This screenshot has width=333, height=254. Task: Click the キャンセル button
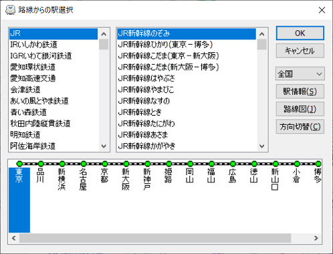point(300,51)
